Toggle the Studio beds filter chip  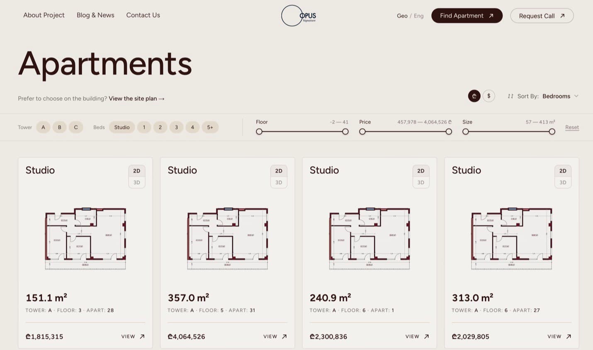click(122, 127)
